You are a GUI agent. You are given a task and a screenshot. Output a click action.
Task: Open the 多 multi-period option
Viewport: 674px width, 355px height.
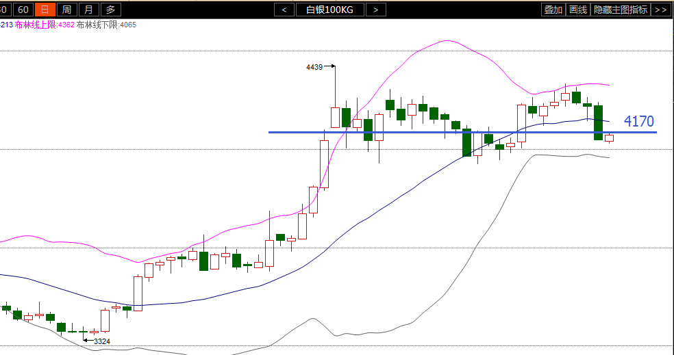tap(111, 10)
